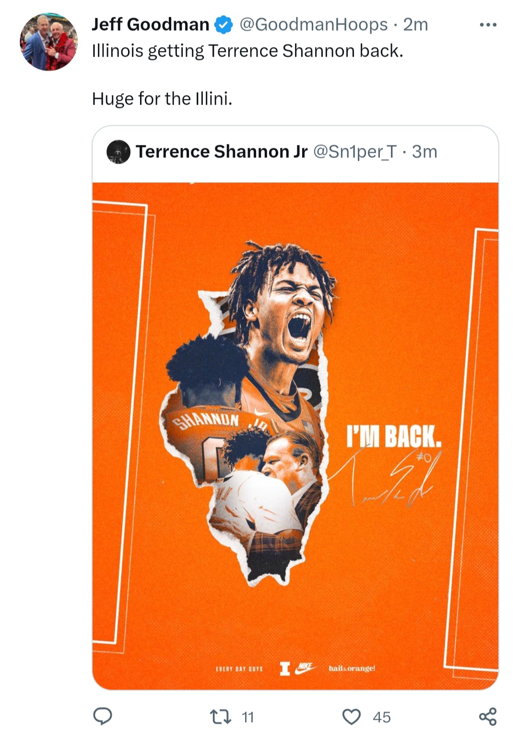Click the "Huge for the Illini." text
The image size is (518, 739).
tap(162, 99)
